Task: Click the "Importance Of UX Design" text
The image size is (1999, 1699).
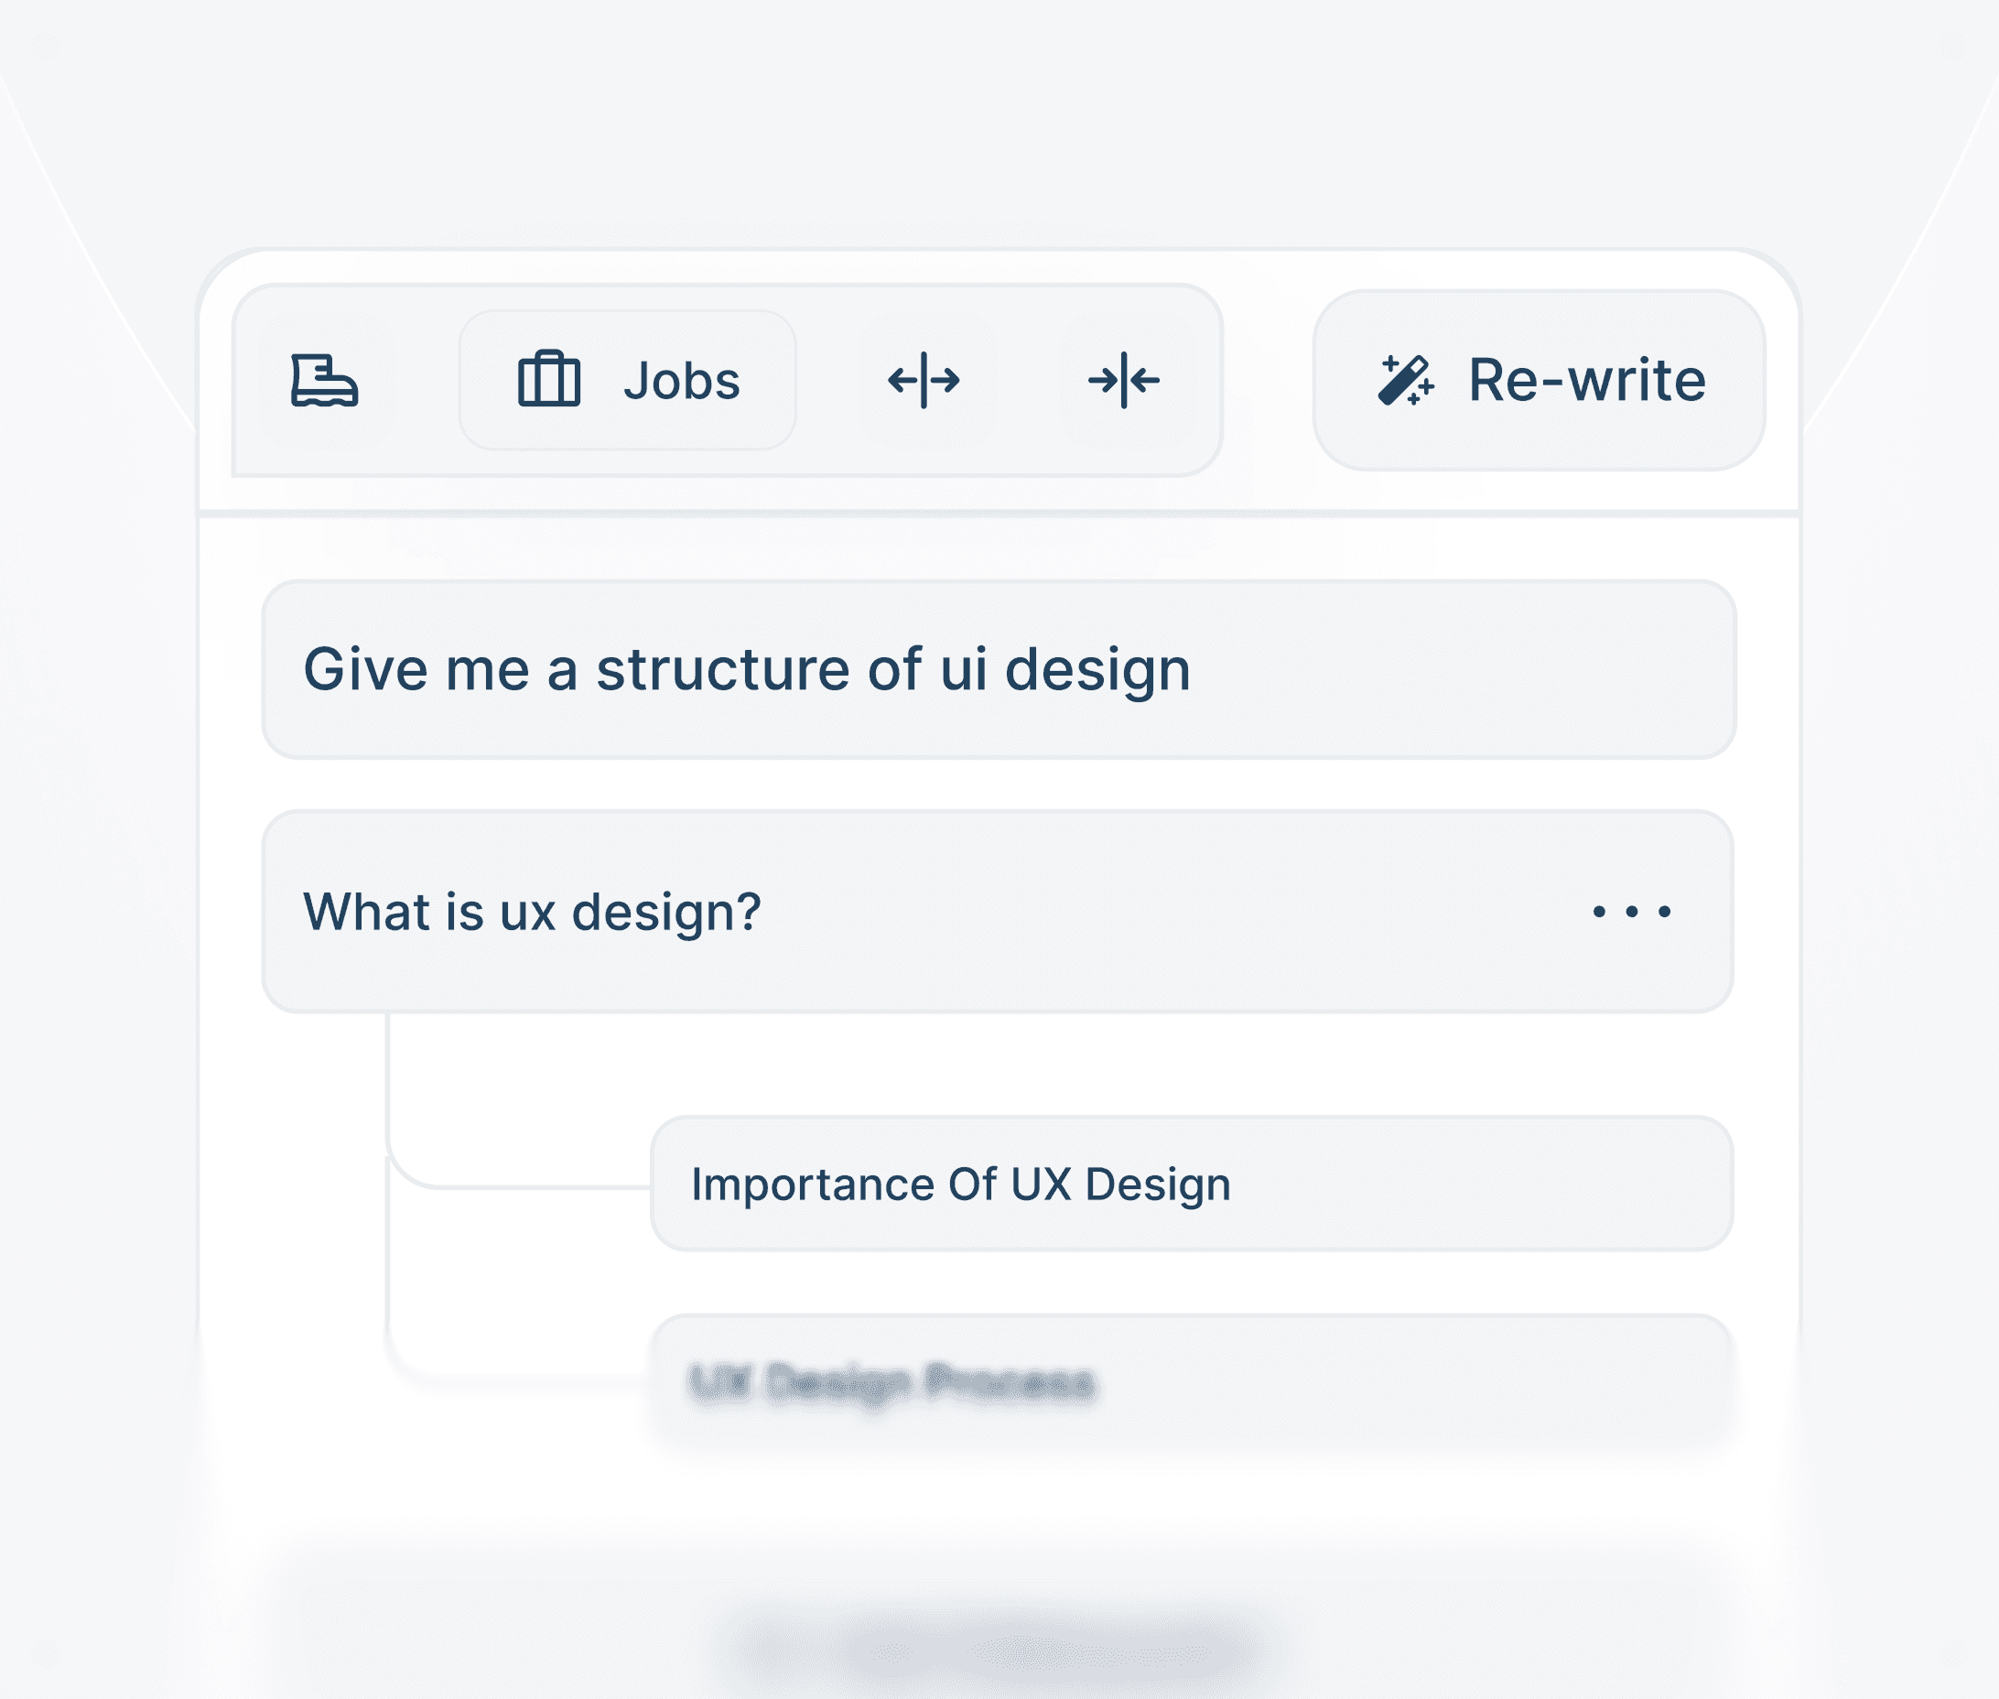Action: click(960, 1185)
